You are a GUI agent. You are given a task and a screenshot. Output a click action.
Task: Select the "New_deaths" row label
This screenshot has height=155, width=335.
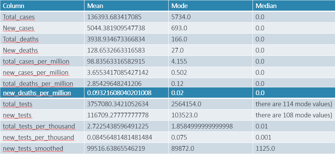pos(20,50)
